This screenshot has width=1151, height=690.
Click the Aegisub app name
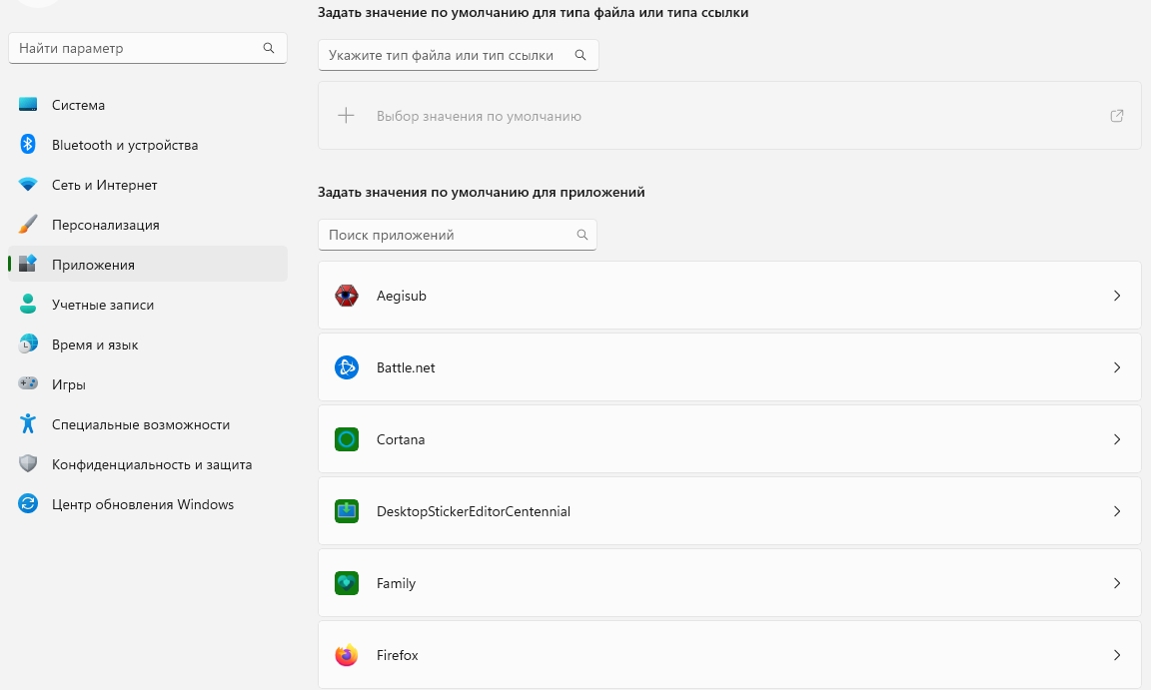pos(402,296)
